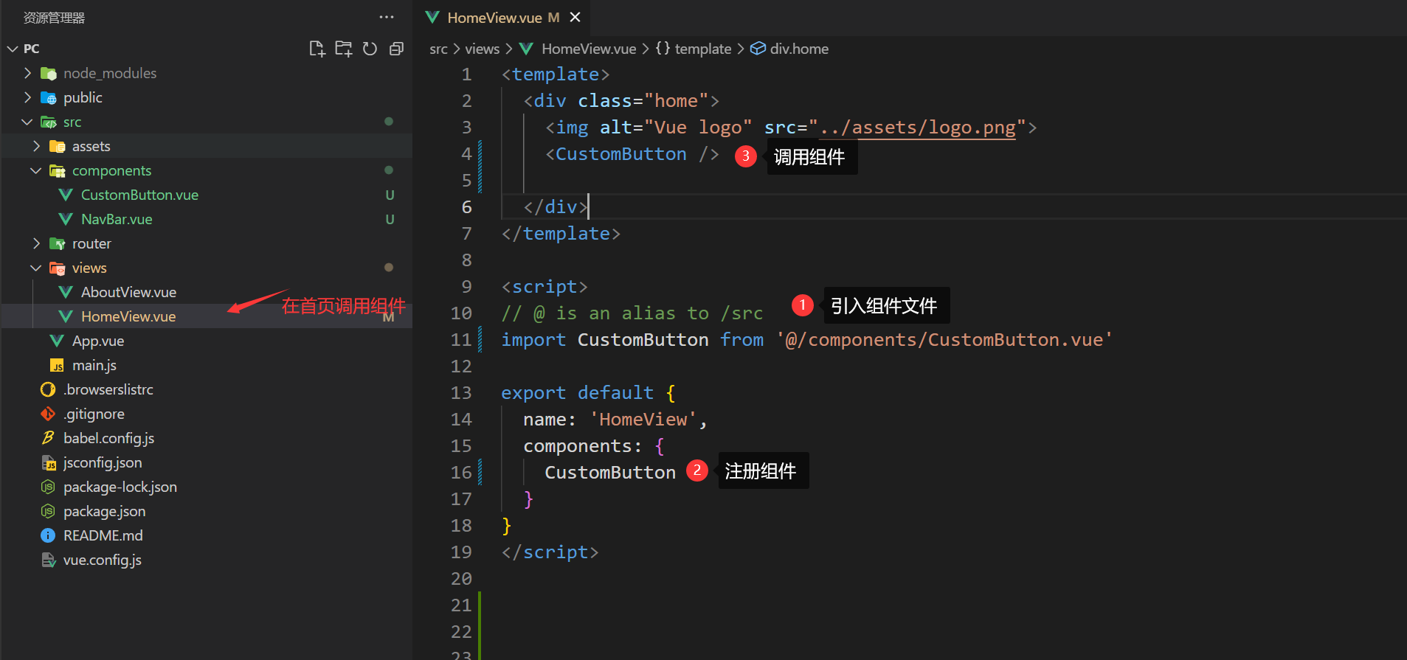1407x660 pixels.
Task: Open CustomButton.vue from the file tree
Action: coord(139,195)
